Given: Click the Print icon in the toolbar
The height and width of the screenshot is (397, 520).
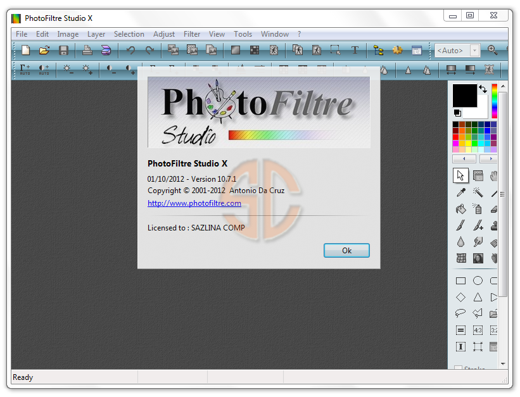Looking at the screenshot, I should [x=87, y=51].
